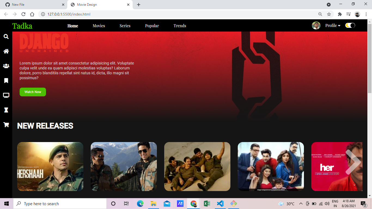
Task: Click the hourglass icon in left sidebar
Action: pyautogui.click(x=6, y=110)
